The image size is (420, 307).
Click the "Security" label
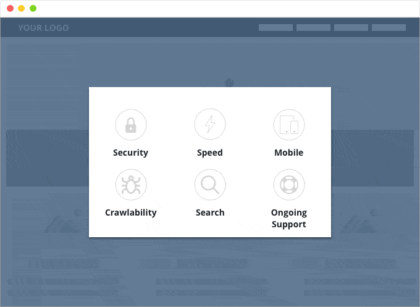coord(130,153)
